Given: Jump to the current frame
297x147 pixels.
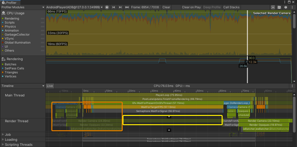Looking at the screenshot, I should pyautogui.click(x=127, y=7).
